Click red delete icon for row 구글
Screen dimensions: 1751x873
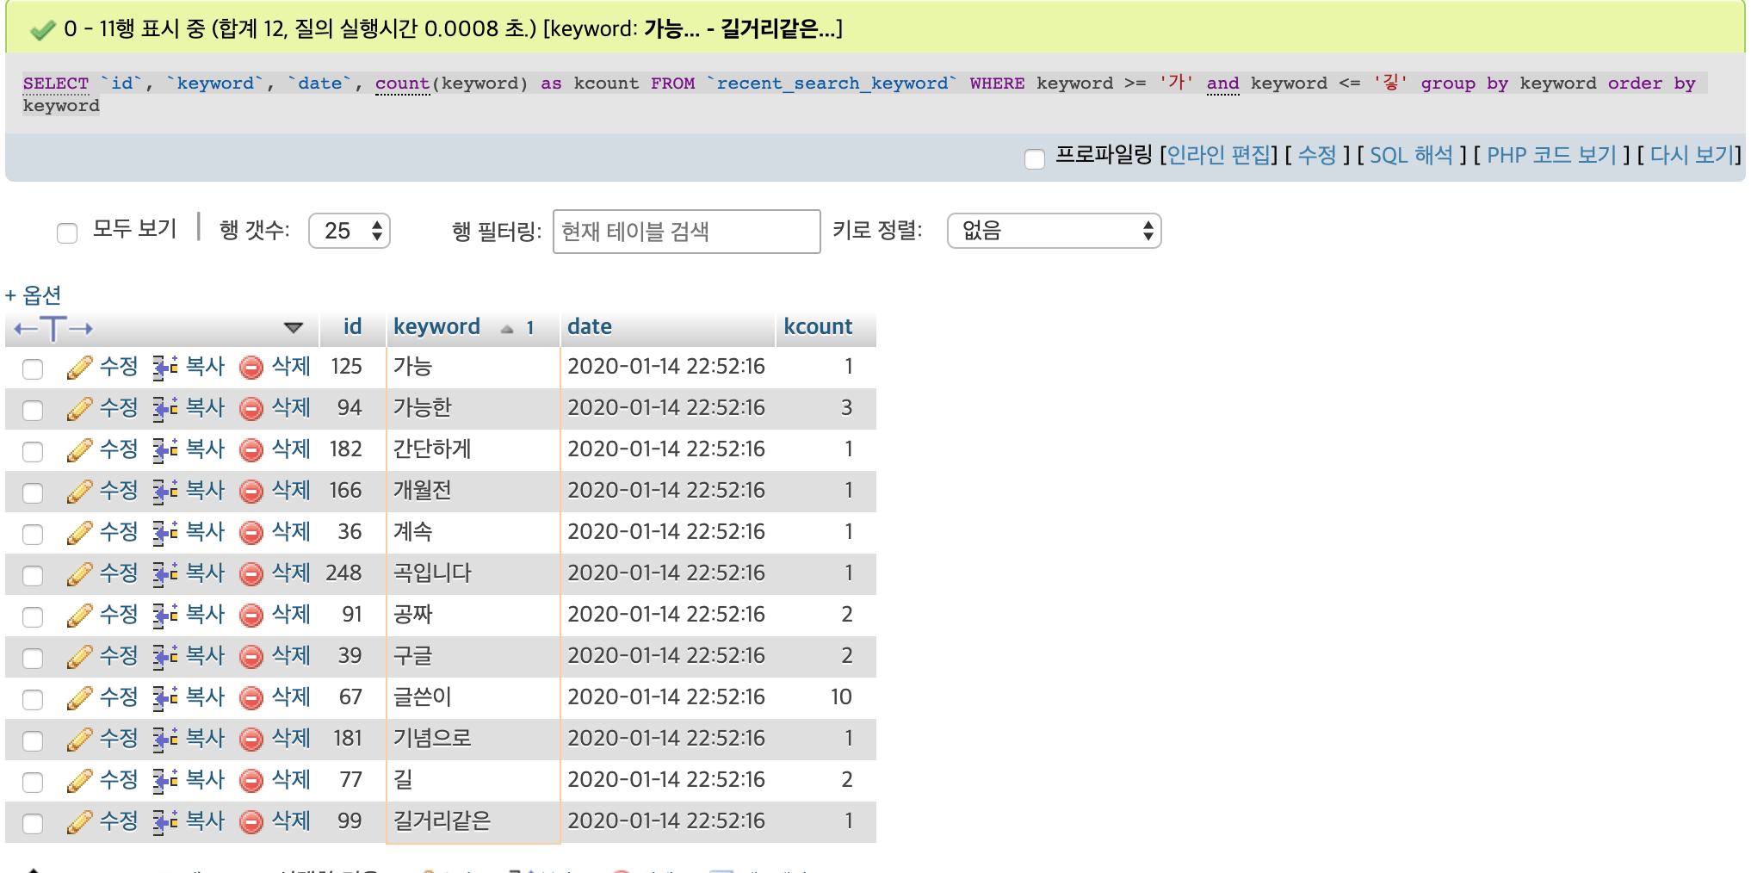[251, 657]
